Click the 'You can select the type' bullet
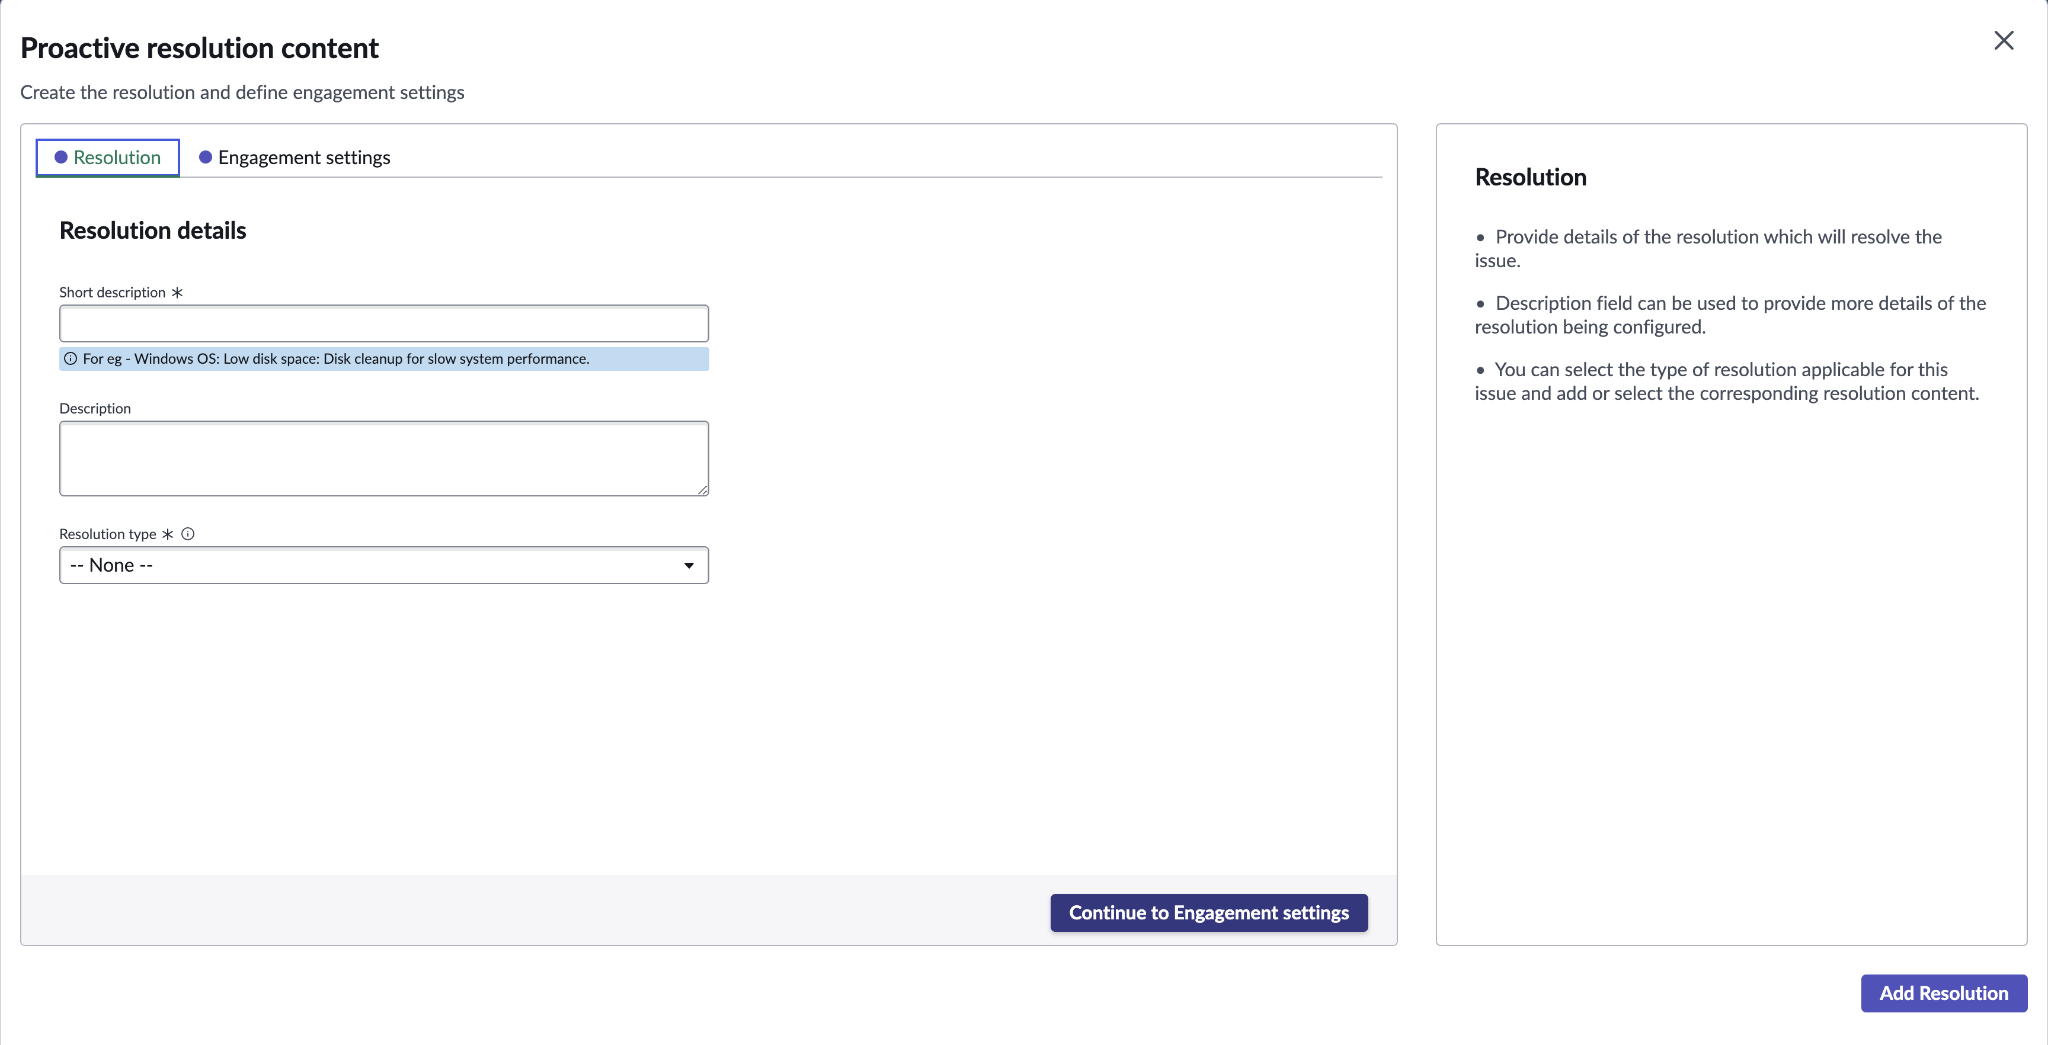 (x=1727, y=382)
